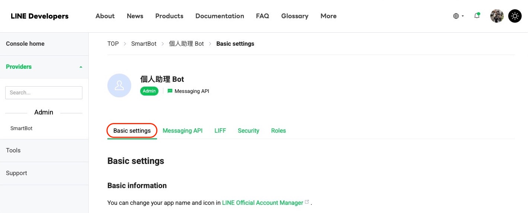Collapse the Providers section arrow
This screenshot has height=213, width=528.
tap(81, 67)
